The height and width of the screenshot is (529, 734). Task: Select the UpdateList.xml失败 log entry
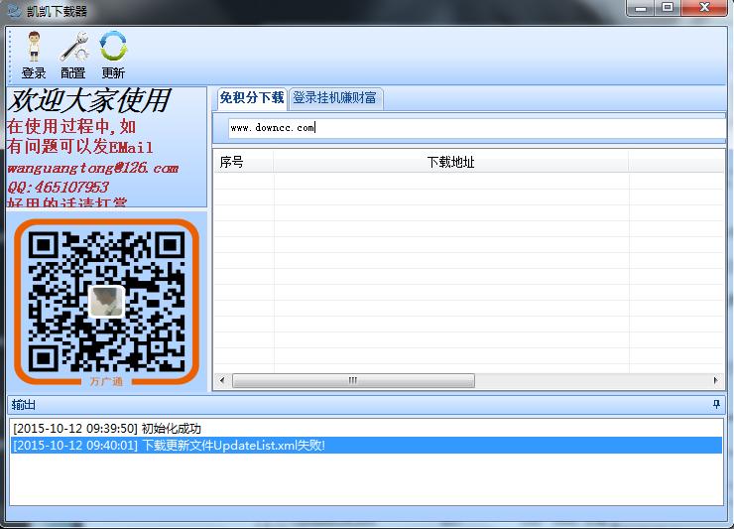click(x=366, y=445)
